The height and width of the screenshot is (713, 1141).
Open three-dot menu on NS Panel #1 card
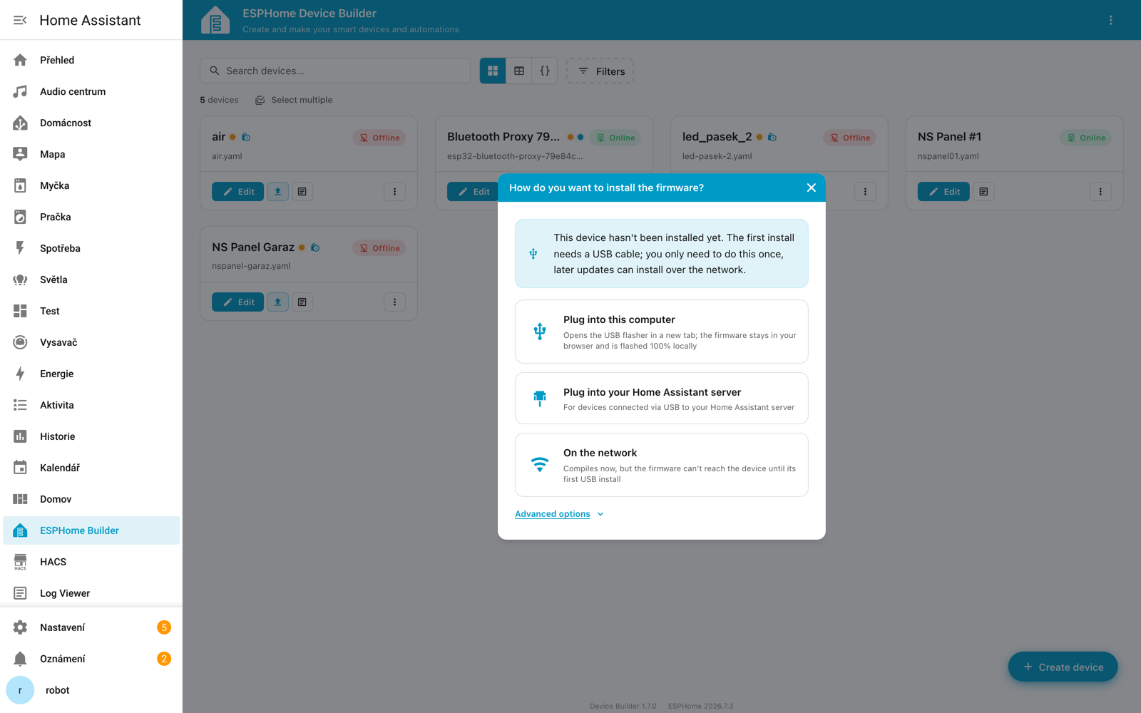pos(1100,192)
